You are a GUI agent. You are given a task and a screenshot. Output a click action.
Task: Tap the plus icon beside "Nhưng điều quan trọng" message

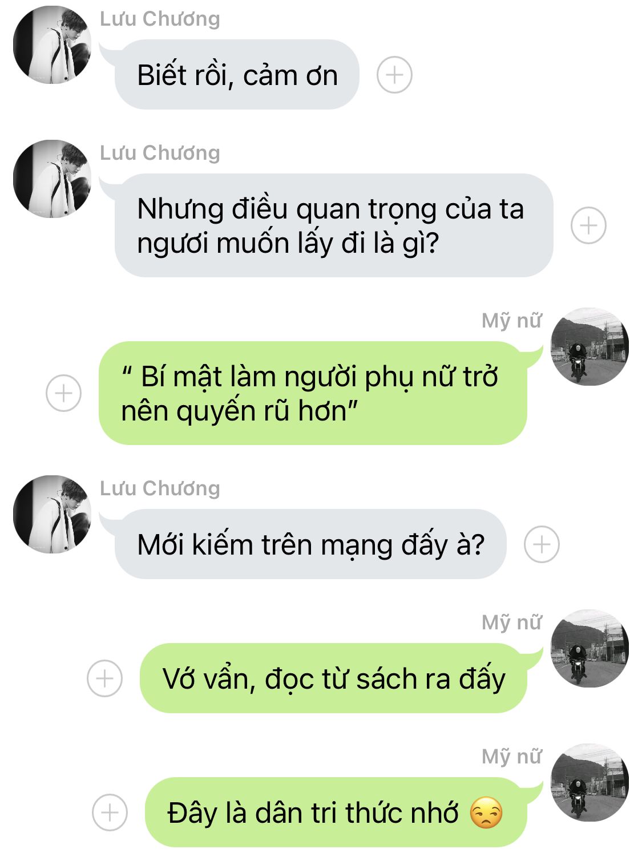point(588,225)
